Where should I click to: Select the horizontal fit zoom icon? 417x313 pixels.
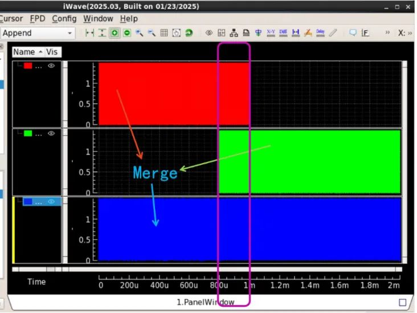click(x=89, y=33)
